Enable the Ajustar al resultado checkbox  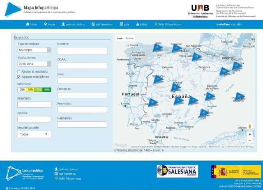coord(18,72)
